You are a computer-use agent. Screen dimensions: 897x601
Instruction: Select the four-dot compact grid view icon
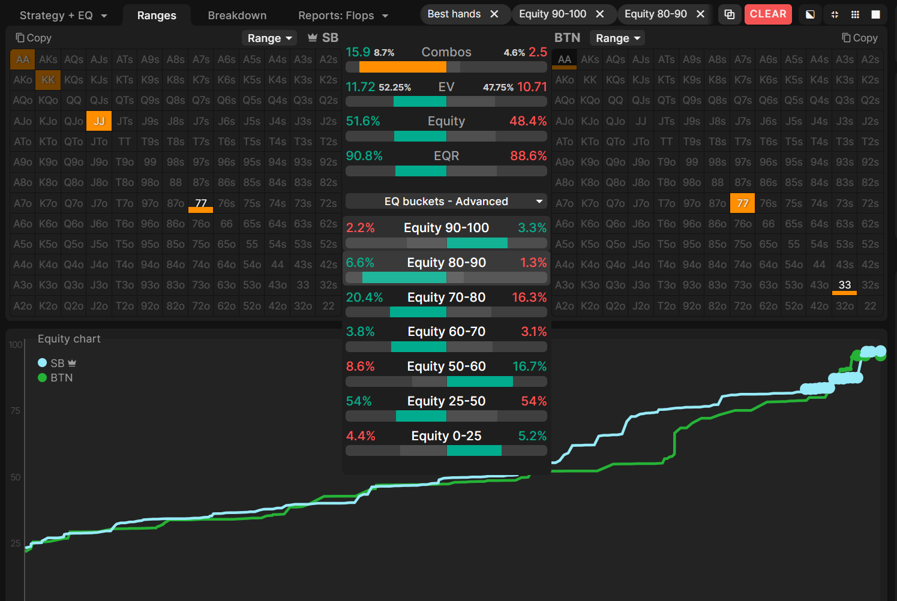pos(835,14)
